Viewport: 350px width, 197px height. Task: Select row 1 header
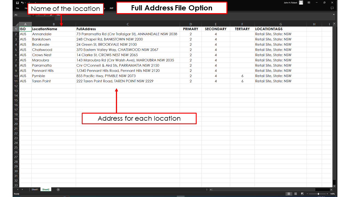[16, 29]
